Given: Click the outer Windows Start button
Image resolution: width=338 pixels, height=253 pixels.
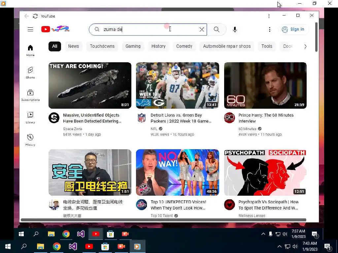Looking at the screenshot, I should coord(8,246).
